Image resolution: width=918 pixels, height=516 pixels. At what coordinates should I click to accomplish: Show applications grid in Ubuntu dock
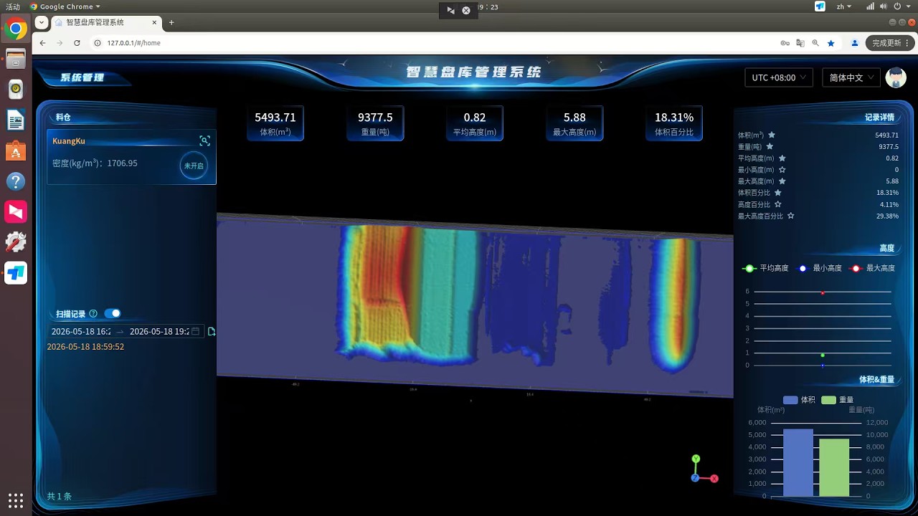16,500
